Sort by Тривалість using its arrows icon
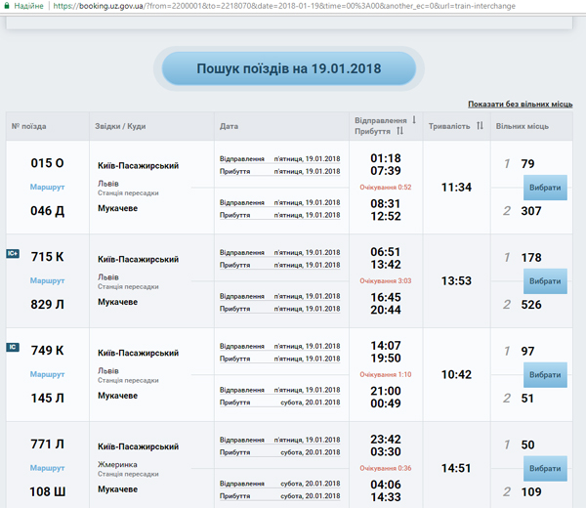586x508 pixels. click(480, 126)
